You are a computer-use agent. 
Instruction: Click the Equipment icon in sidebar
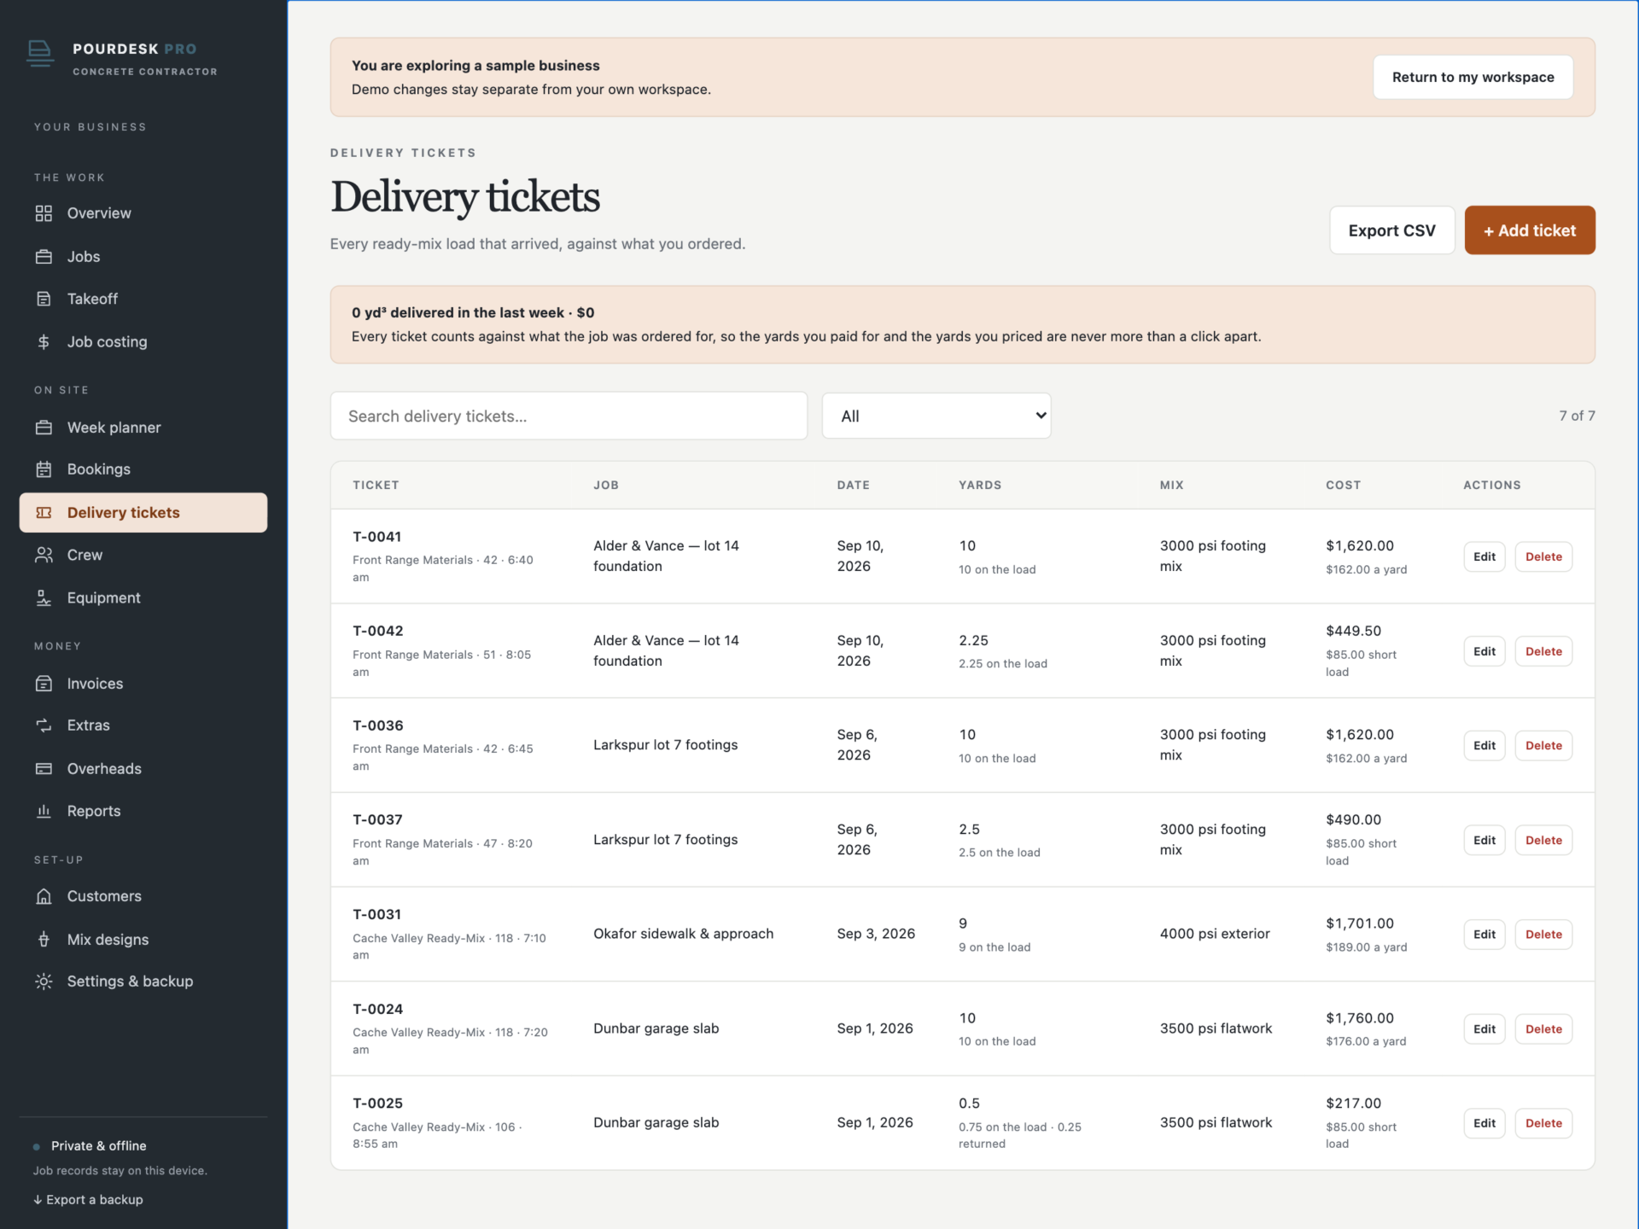pos(44,598)
